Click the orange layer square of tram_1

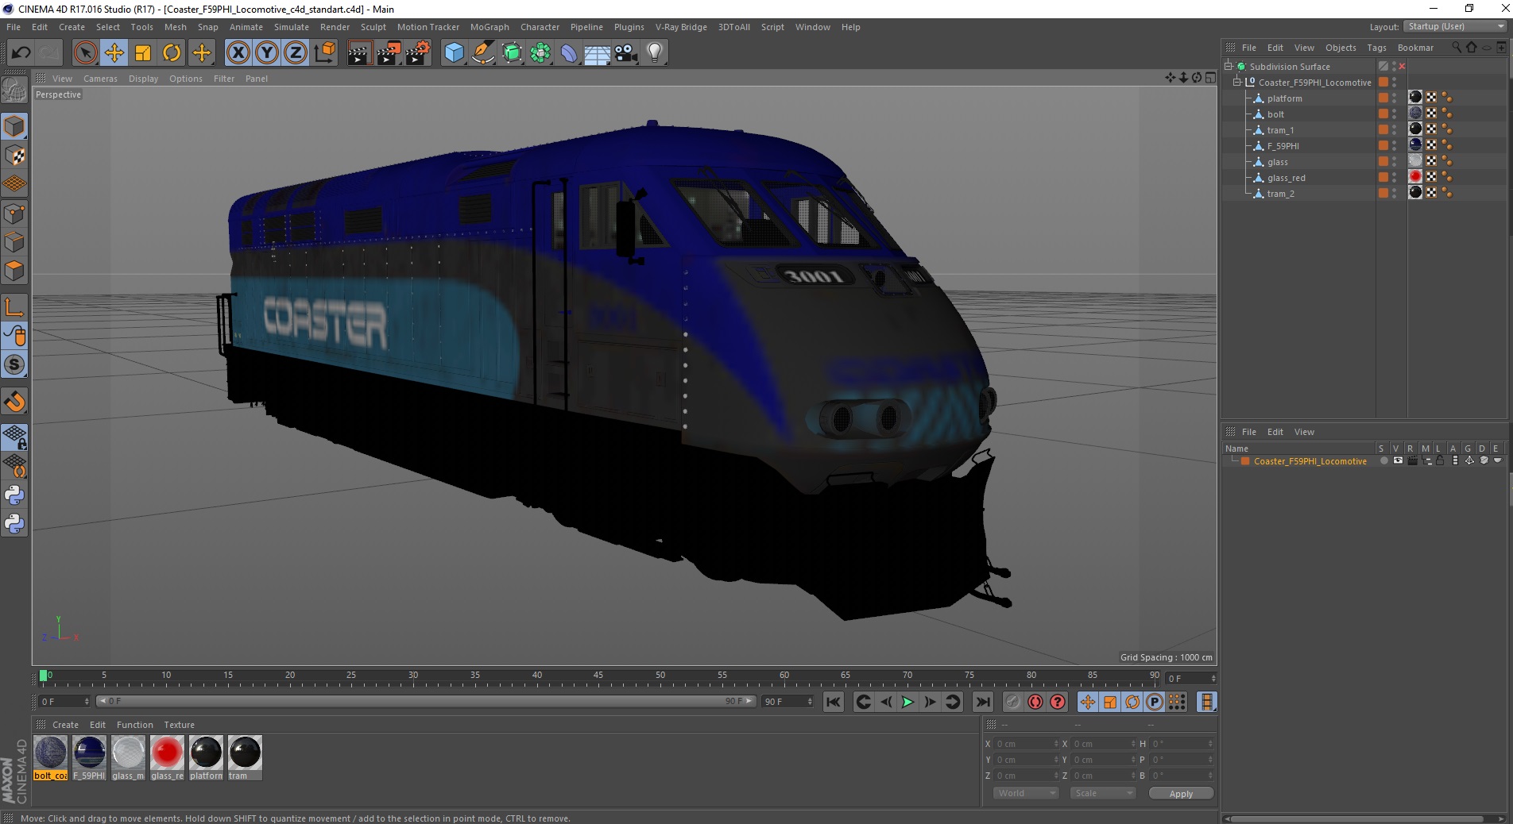coord(1383,129)
